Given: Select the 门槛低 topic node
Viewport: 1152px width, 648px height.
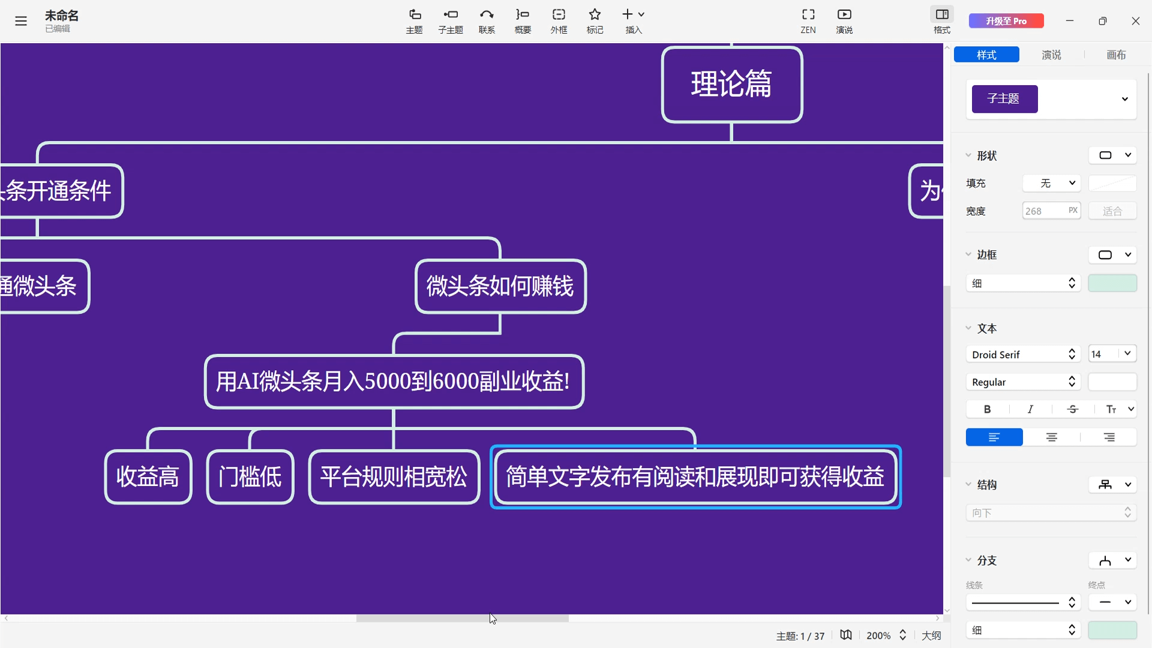Looking at the screenshot, I should (x=250, y=477).
